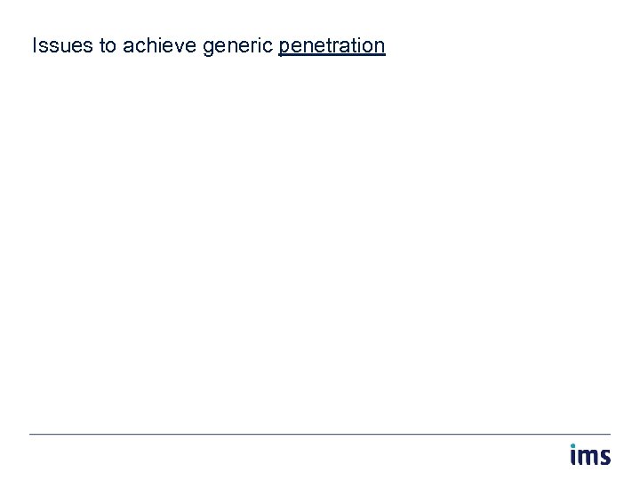Click the word "to" in the title
Image resolution: width=640 pixels, height=480 pixels.
pyautogui.click(x=108, y=45)
